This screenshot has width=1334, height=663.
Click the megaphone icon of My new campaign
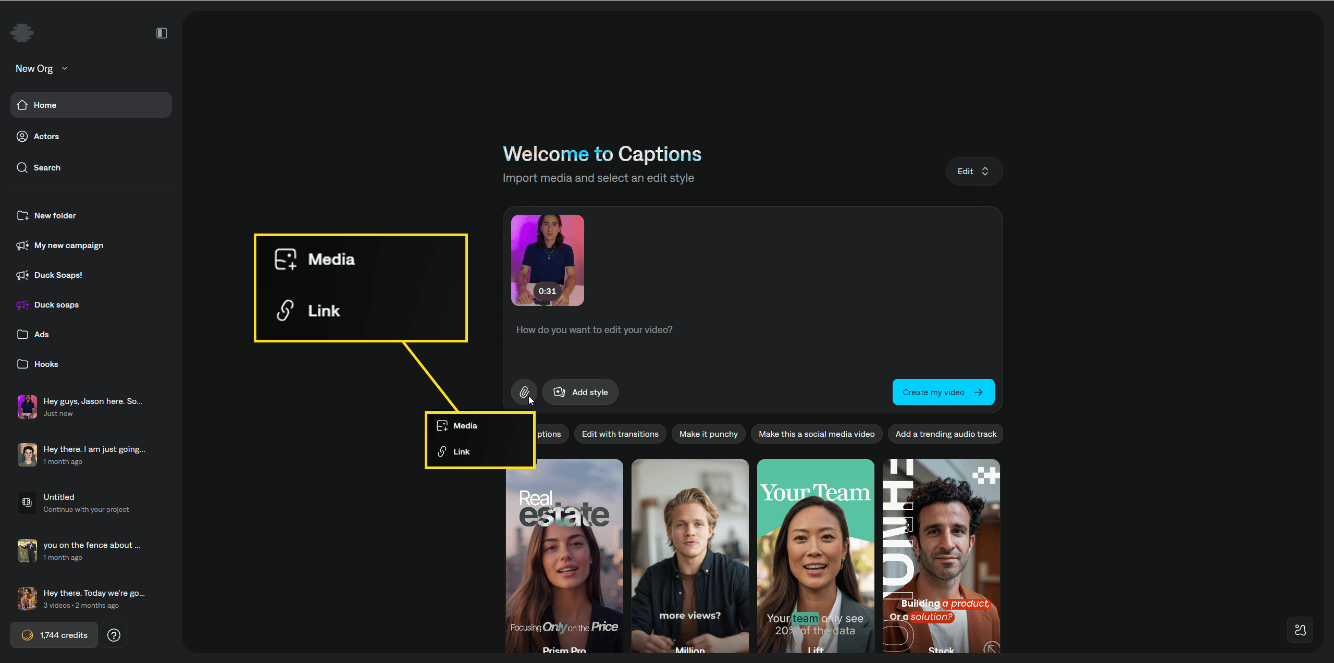(x=22, y=245)
